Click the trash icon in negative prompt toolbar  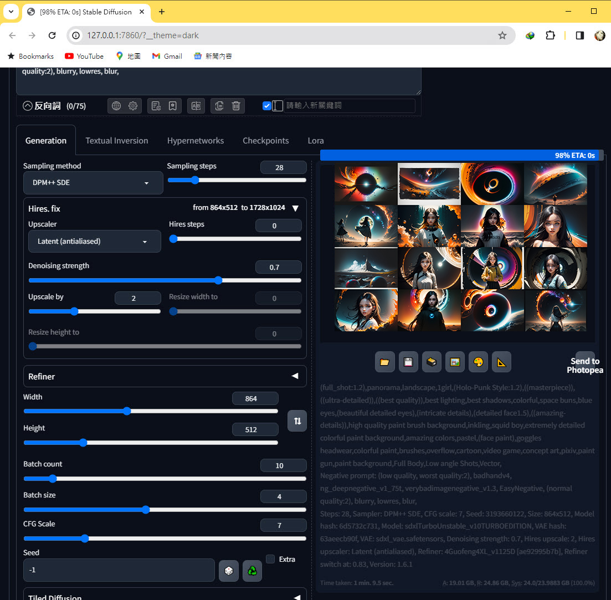(x=236, y=106)
